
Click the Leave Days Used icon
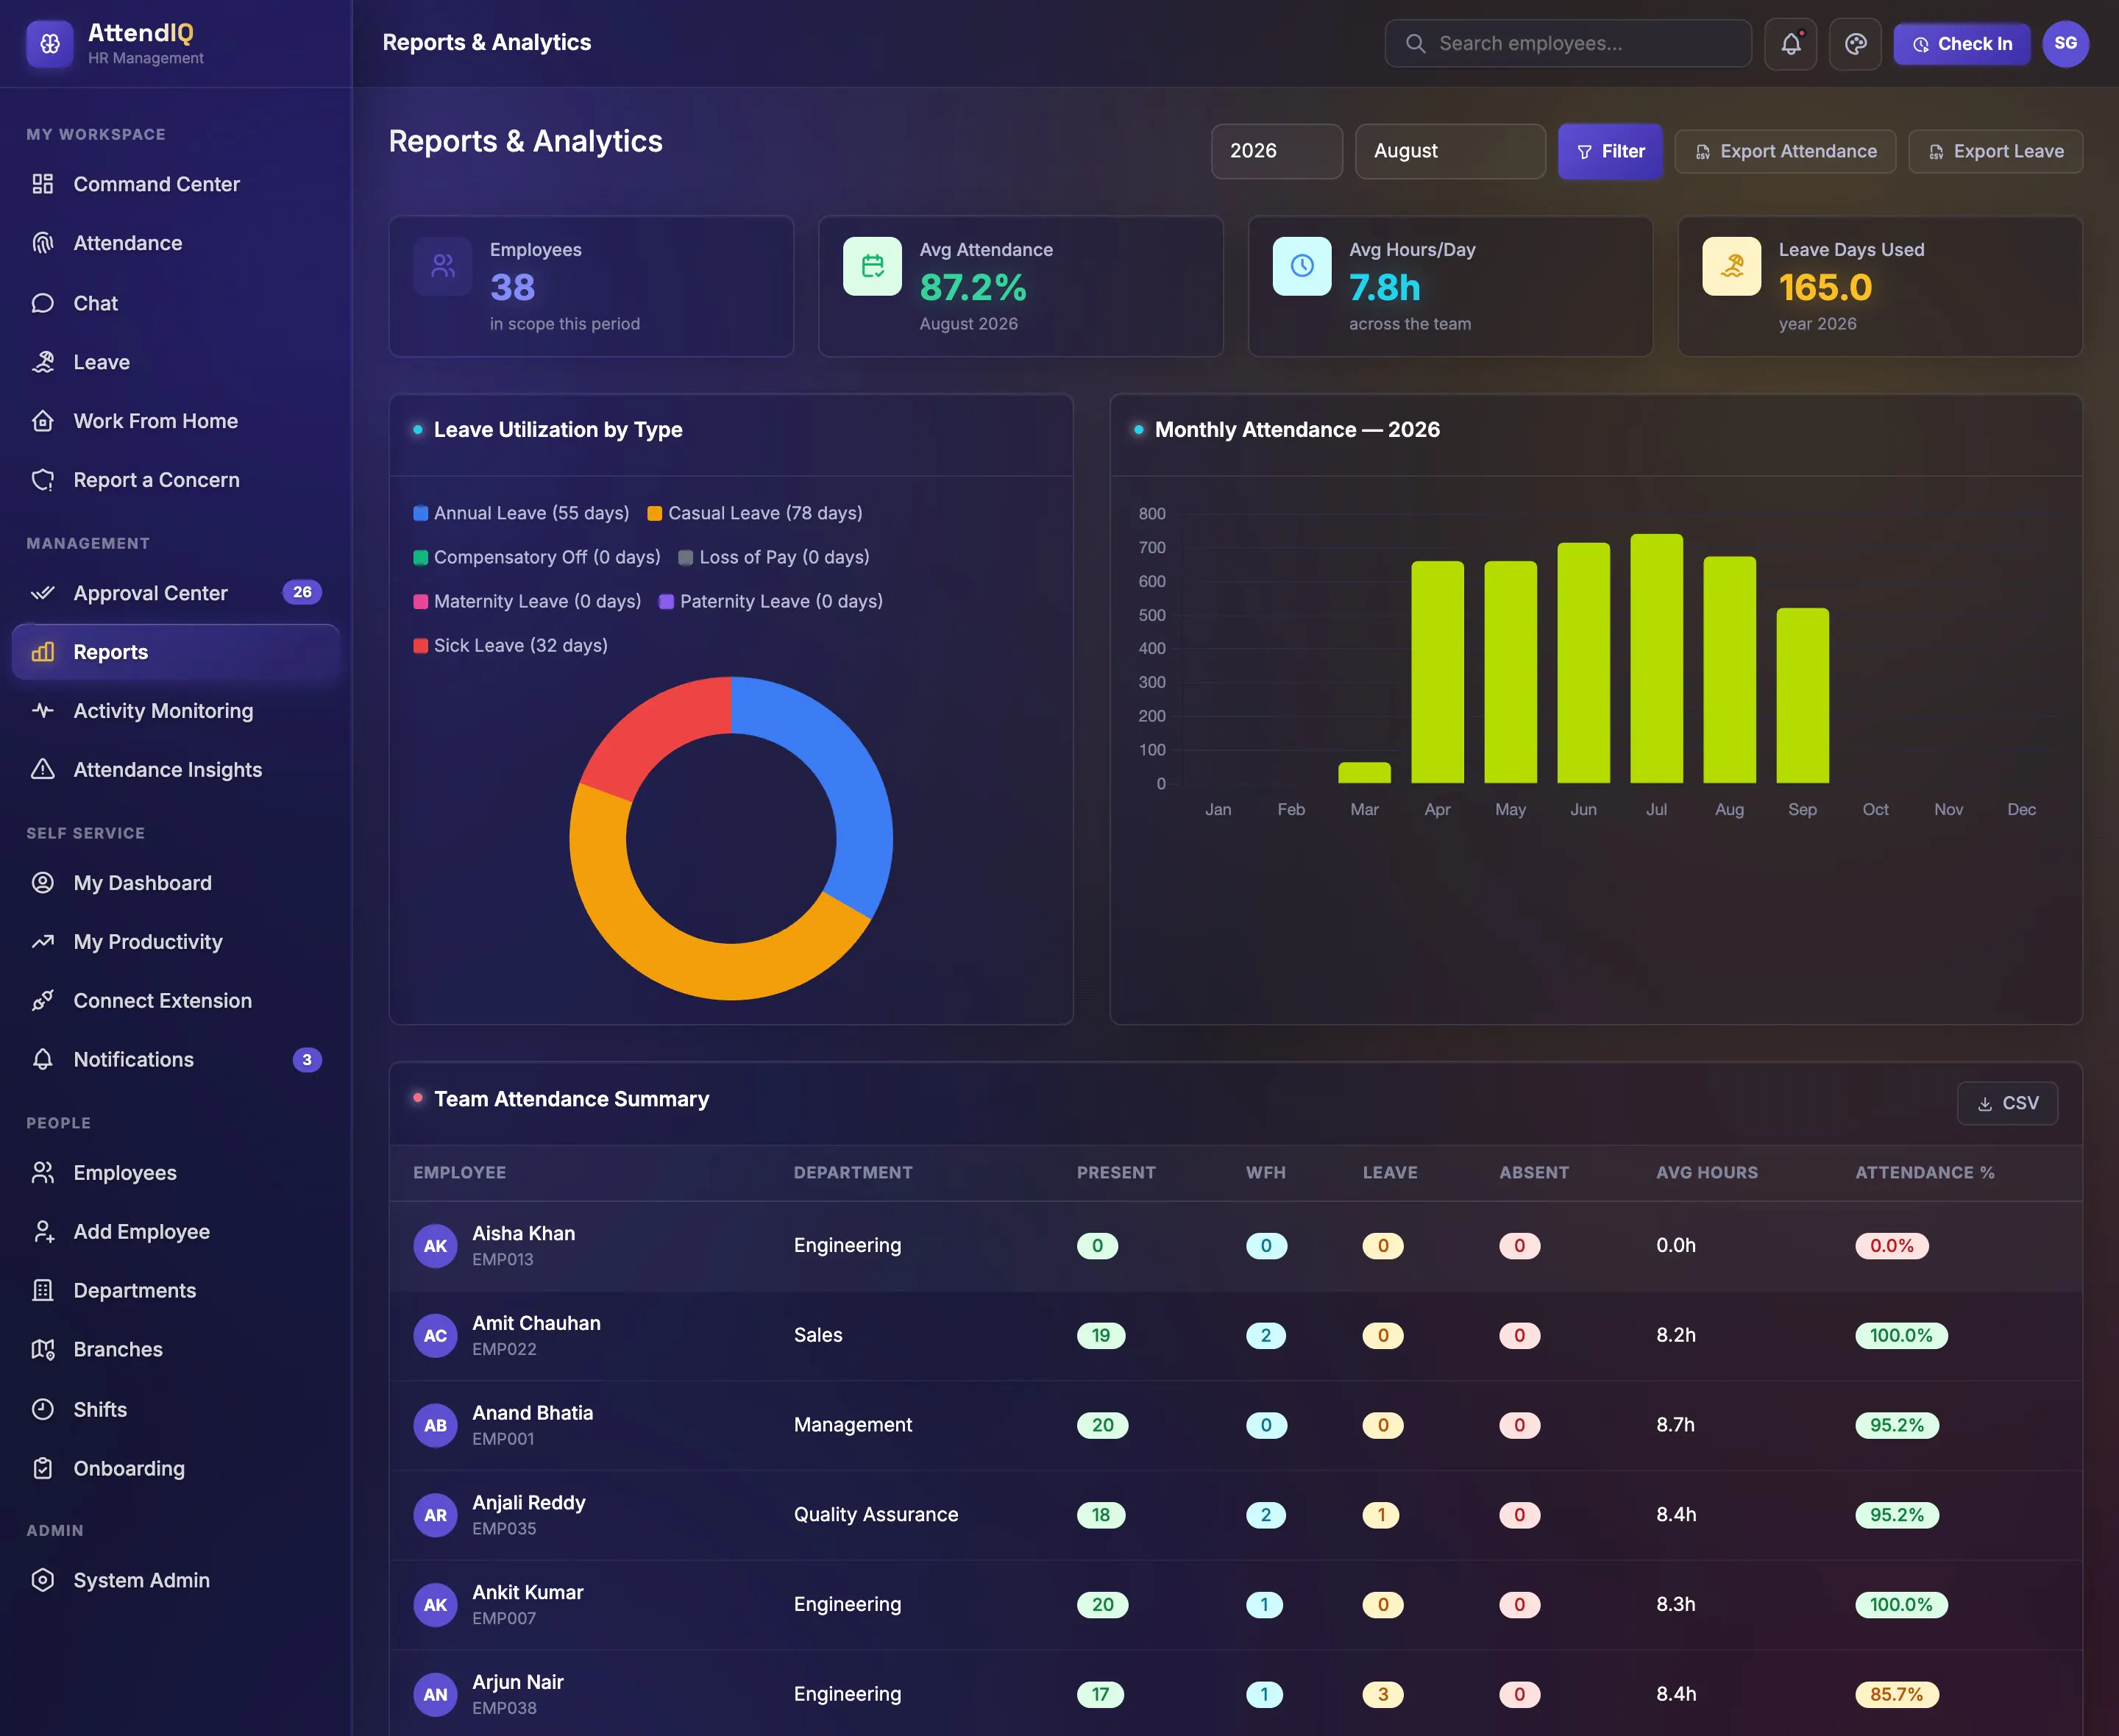point(1732,266)
